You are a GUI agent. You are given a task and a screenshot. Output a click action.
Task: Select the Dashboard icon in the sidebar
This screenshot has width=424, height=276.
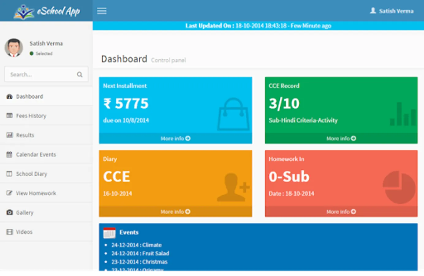tap(9, 96)
